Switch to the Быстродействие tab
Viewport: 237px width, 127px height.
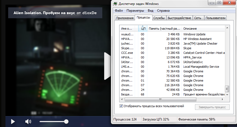coord(179,18)
